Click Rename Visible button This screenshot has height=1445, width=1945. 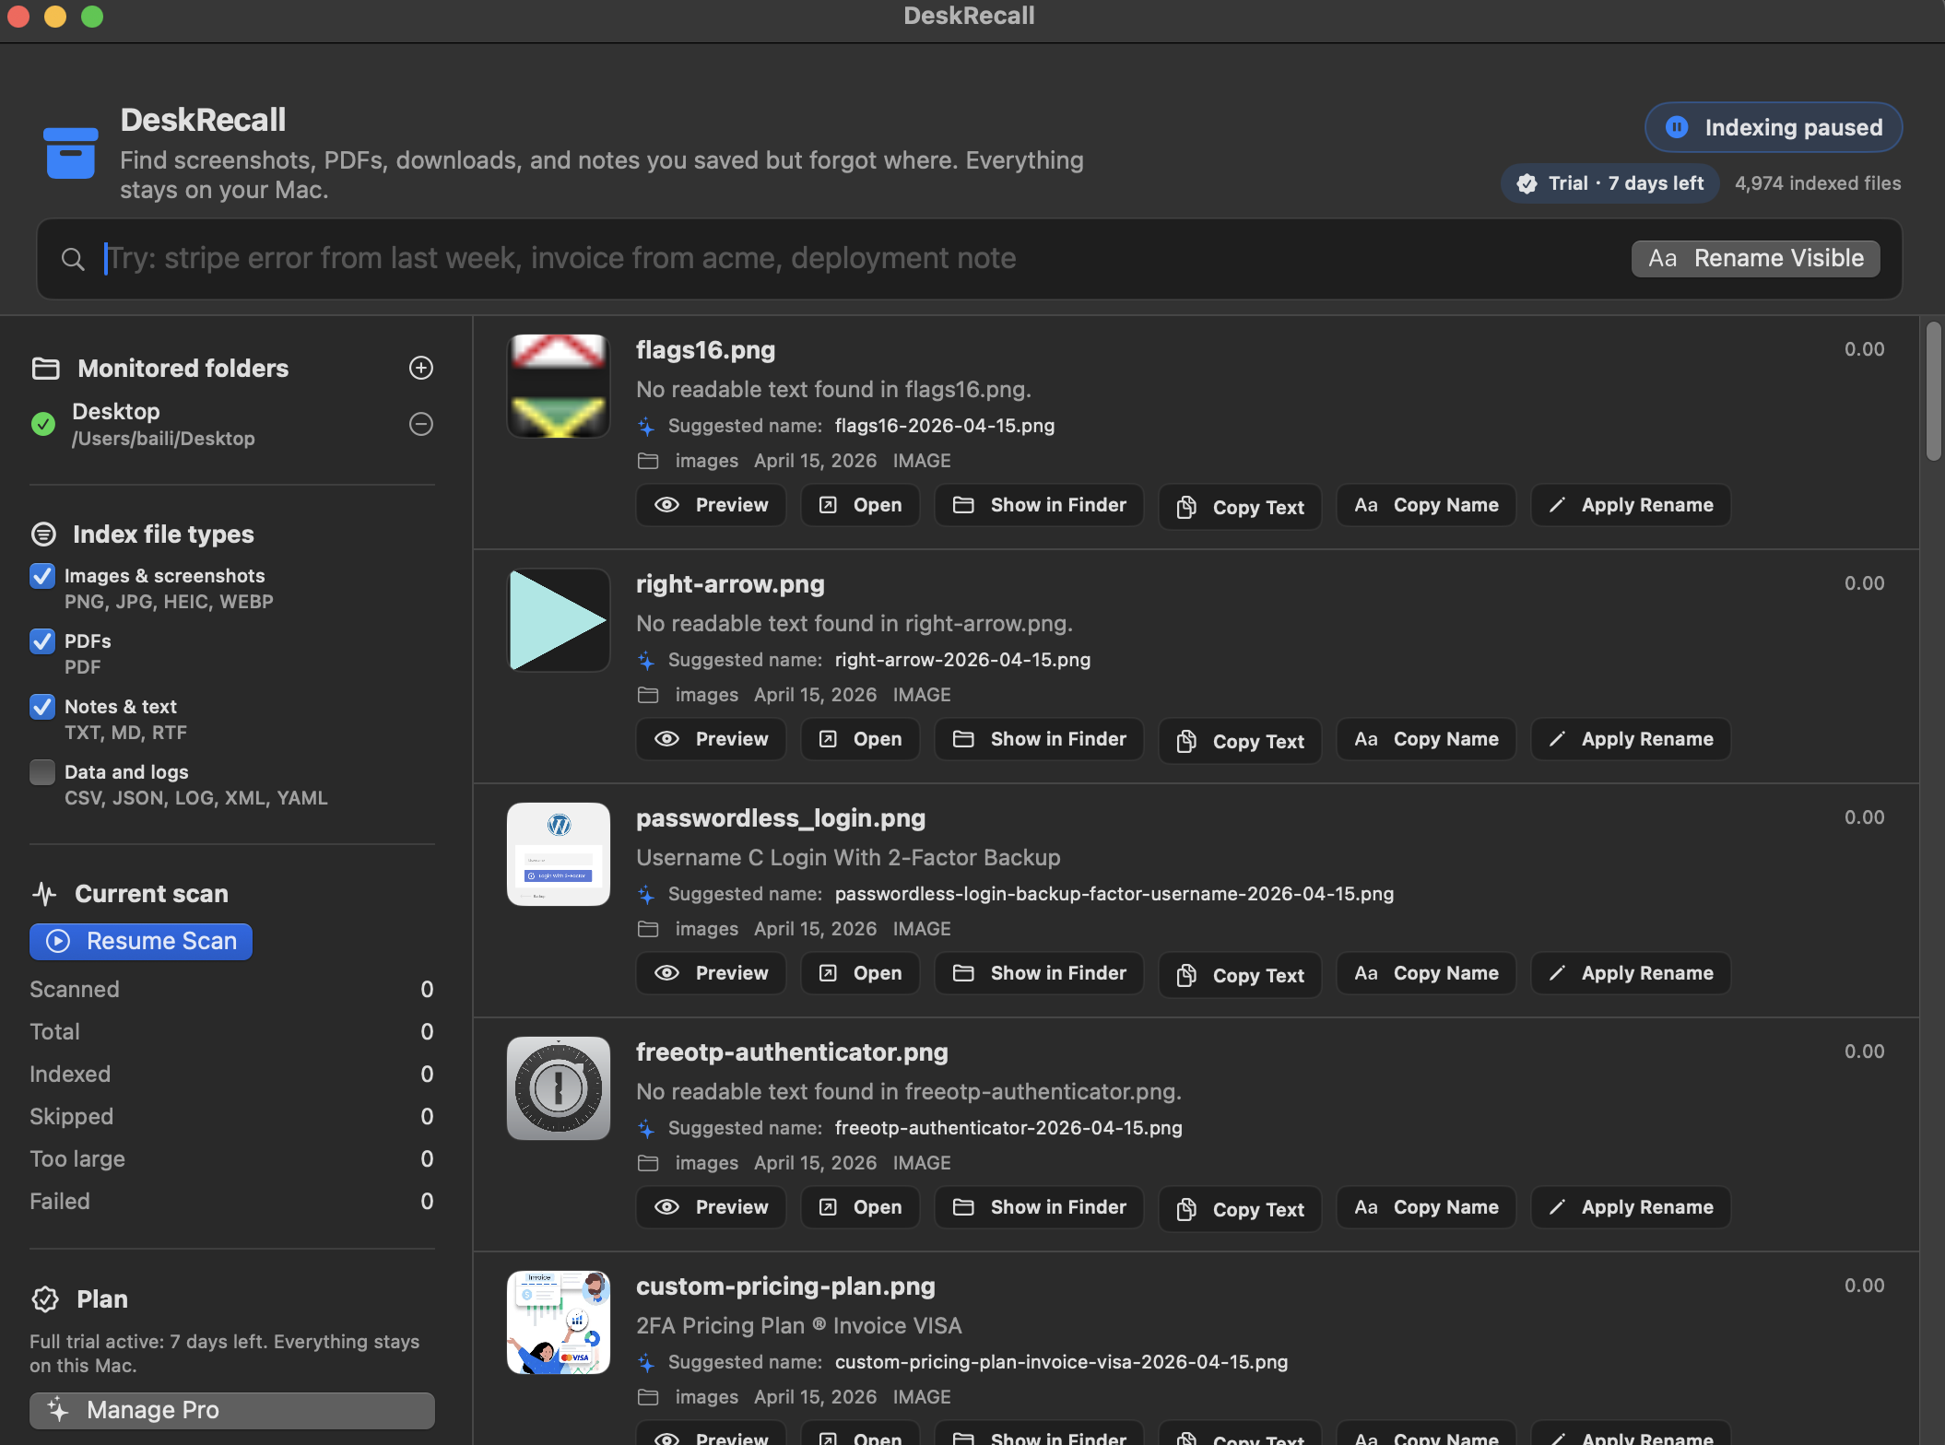coord(1755,259)
